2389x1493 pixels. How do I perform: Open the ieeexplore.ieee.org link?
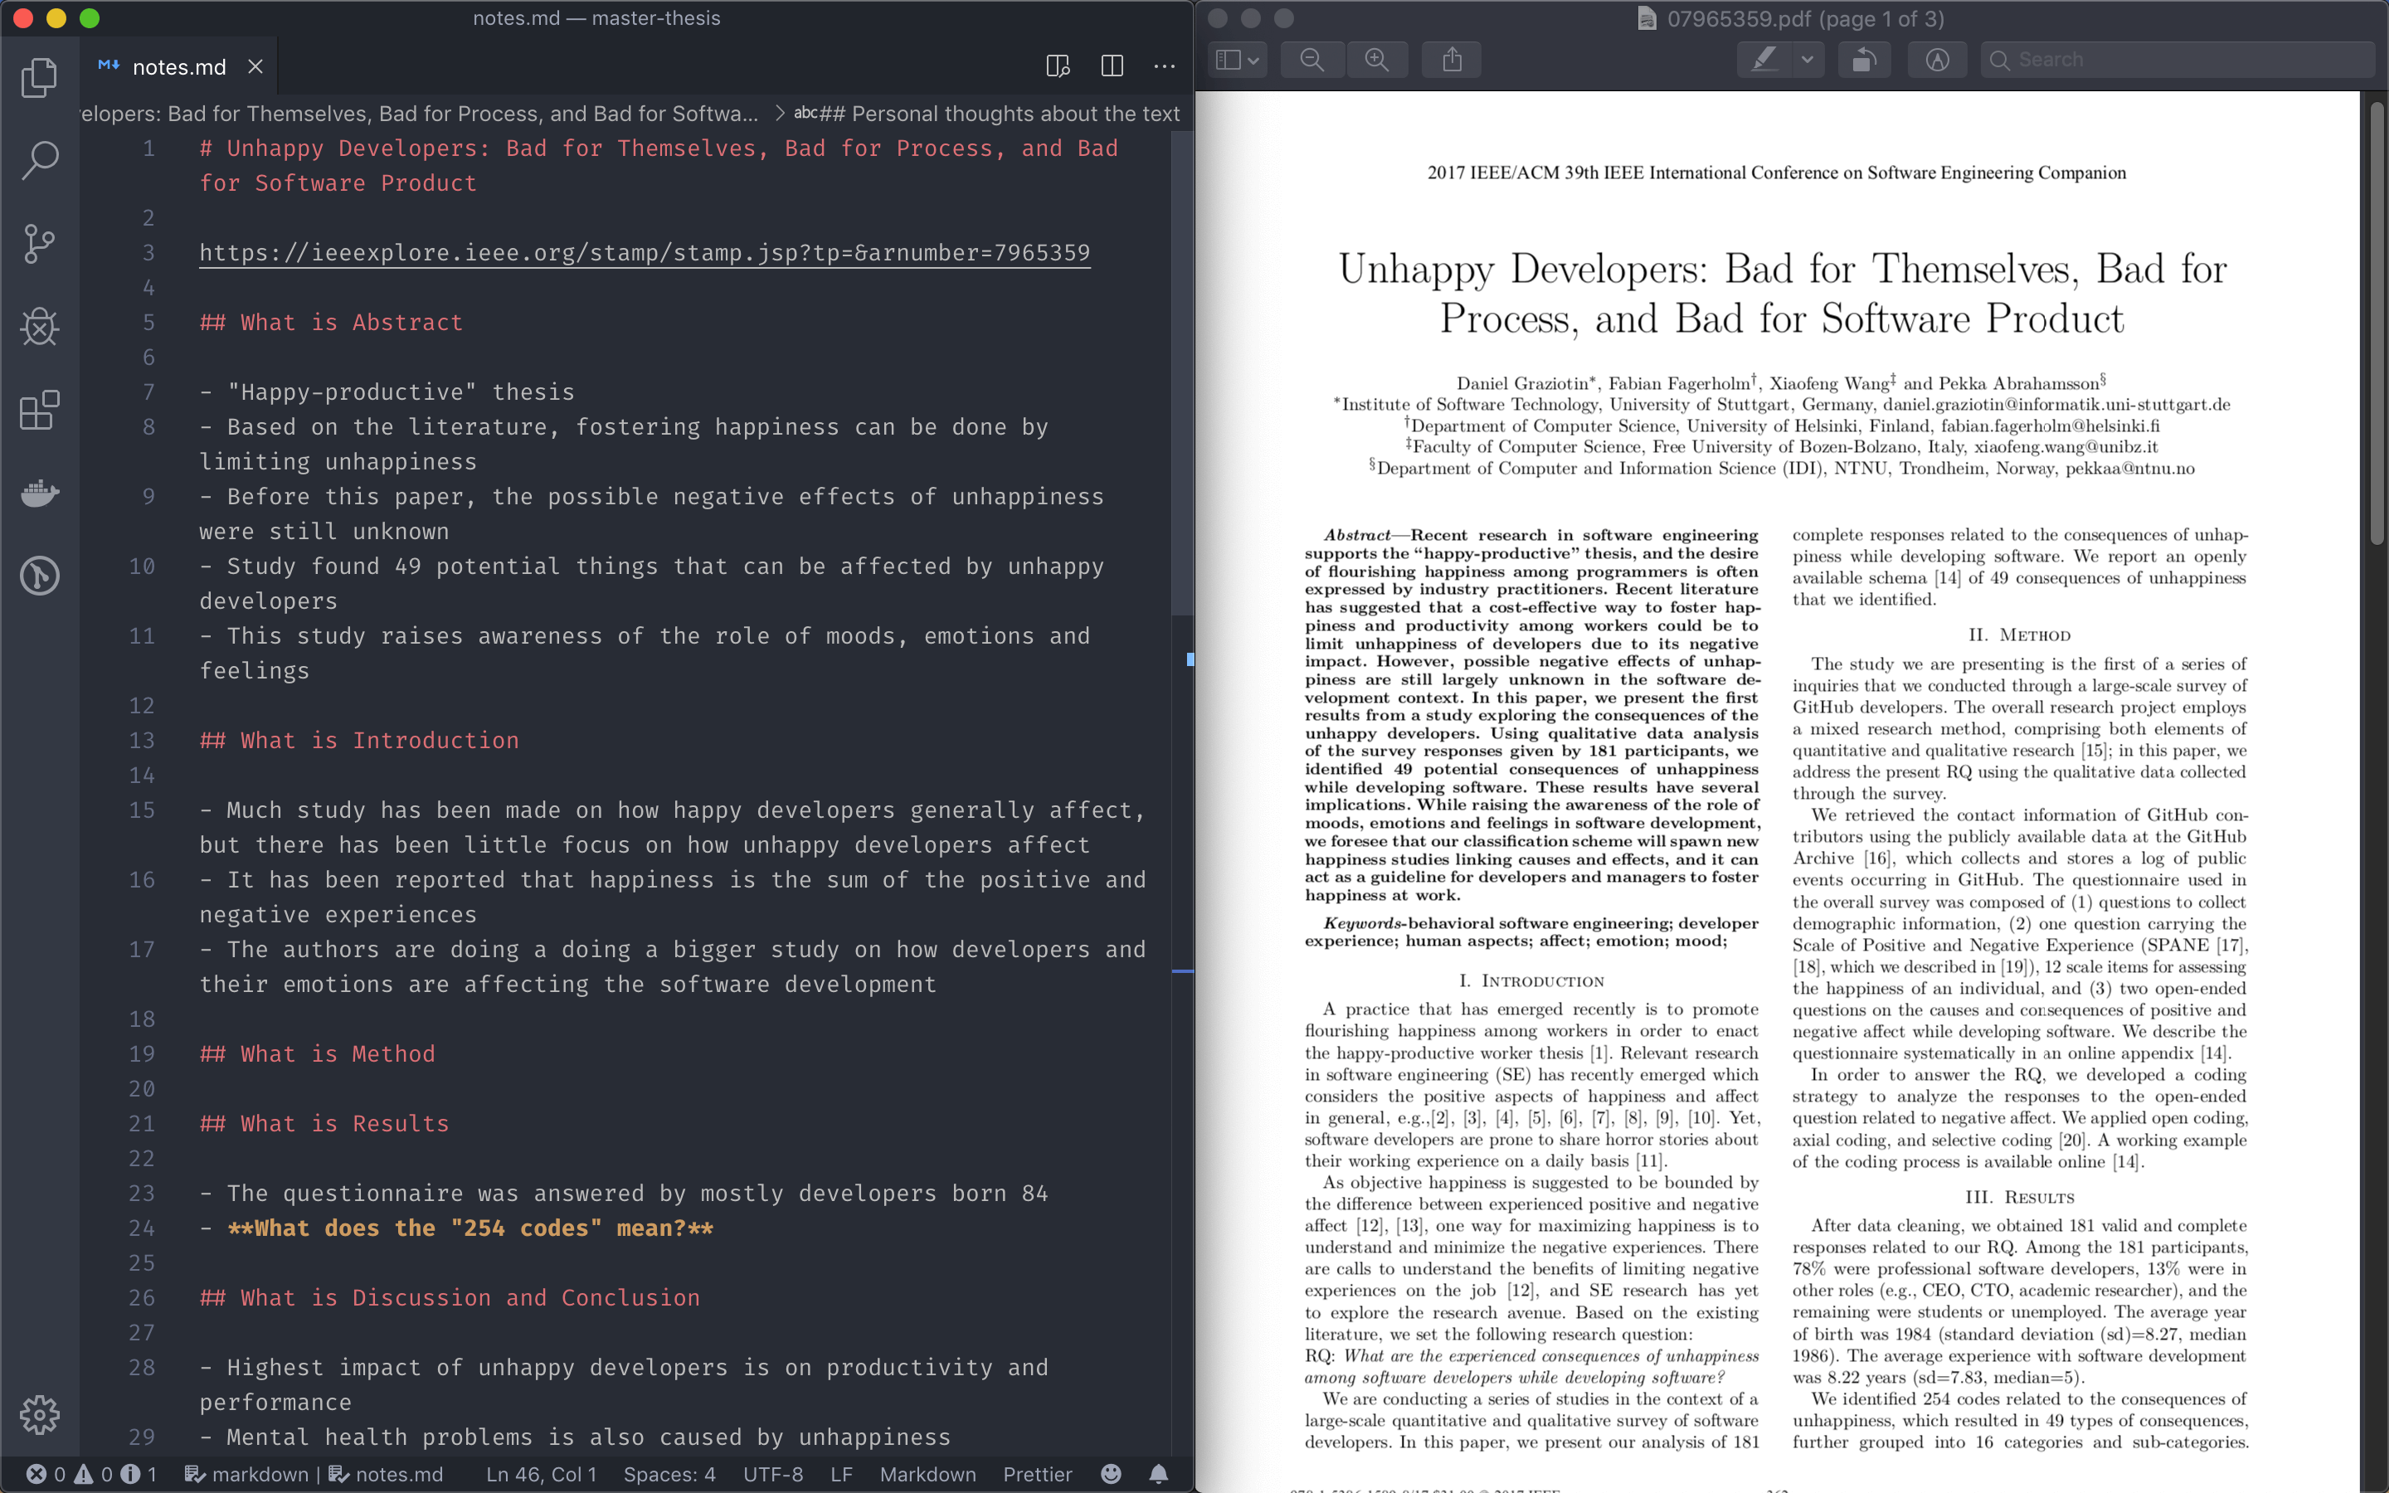(x=642, y=253)
